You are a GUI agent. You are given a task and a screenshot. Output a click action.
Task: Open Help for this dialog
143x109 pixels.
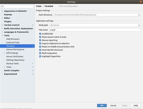click(136, 105)
